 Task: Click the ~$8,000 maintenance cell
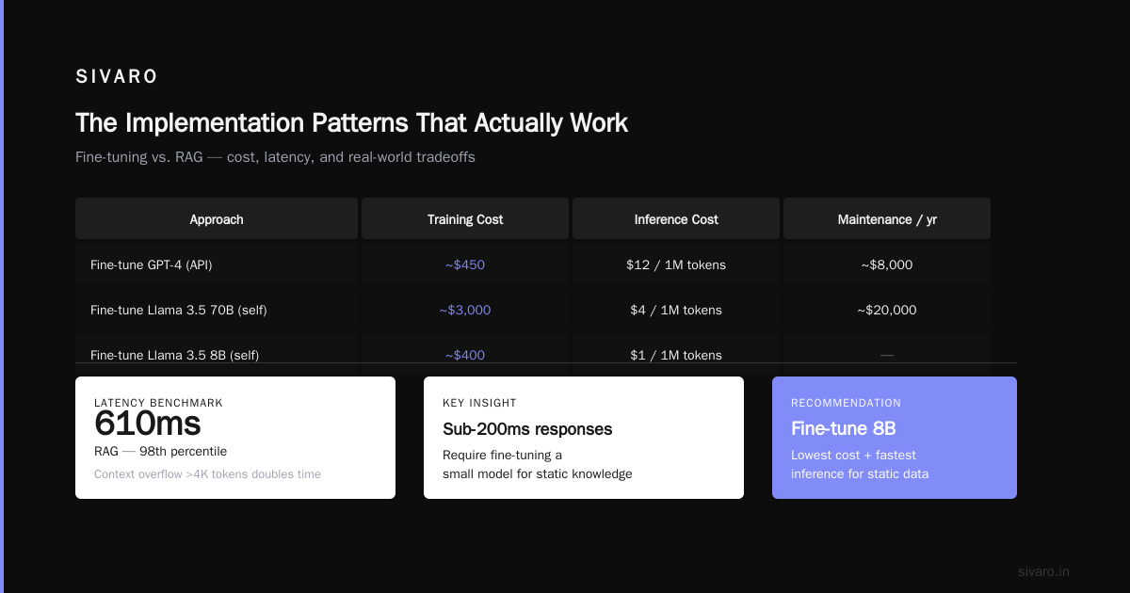click(x=887, y=264)
